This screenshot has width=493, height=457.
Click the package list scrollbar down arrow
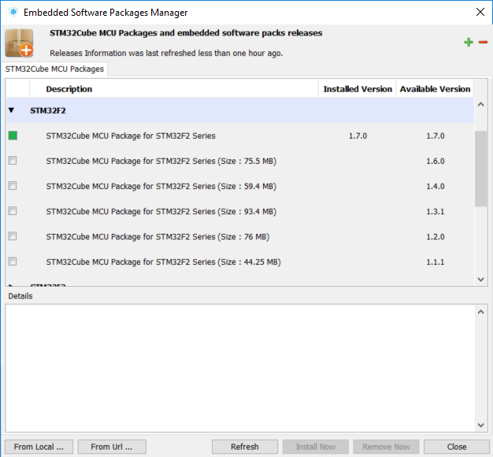[480, 279]
